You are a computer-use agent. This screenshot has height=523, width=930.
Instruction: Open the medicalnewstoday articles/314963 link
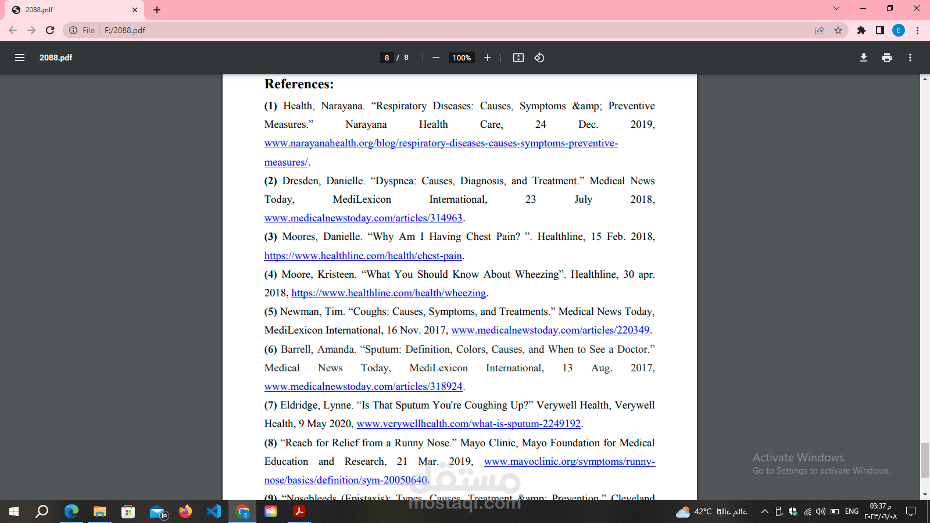click(363, 218)
